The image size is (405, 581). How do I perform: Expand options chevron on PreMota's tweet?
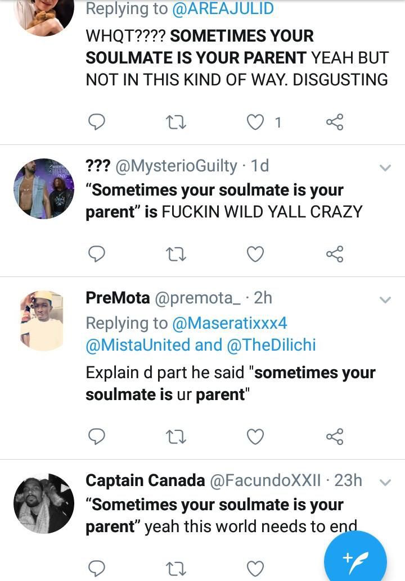click(x=385, y=300)
